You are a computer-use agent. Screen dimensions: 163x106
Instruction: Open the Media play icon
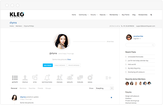(90, 78)
